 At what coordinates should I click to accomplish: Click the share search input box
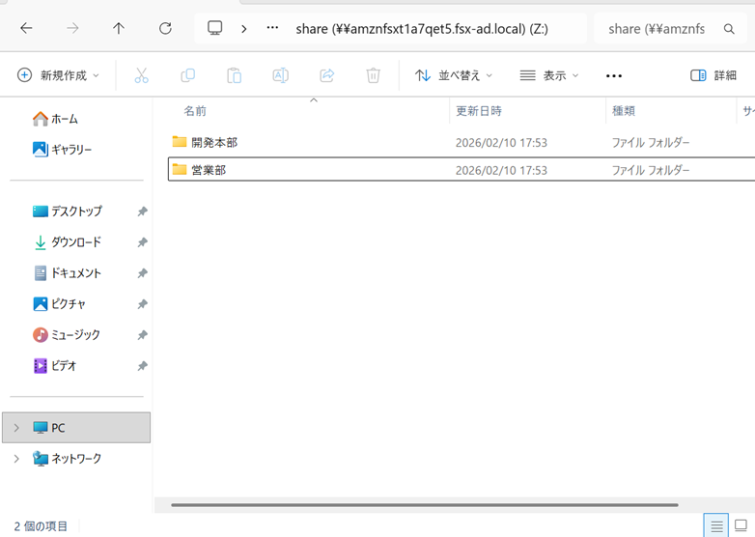pos(661,29)
